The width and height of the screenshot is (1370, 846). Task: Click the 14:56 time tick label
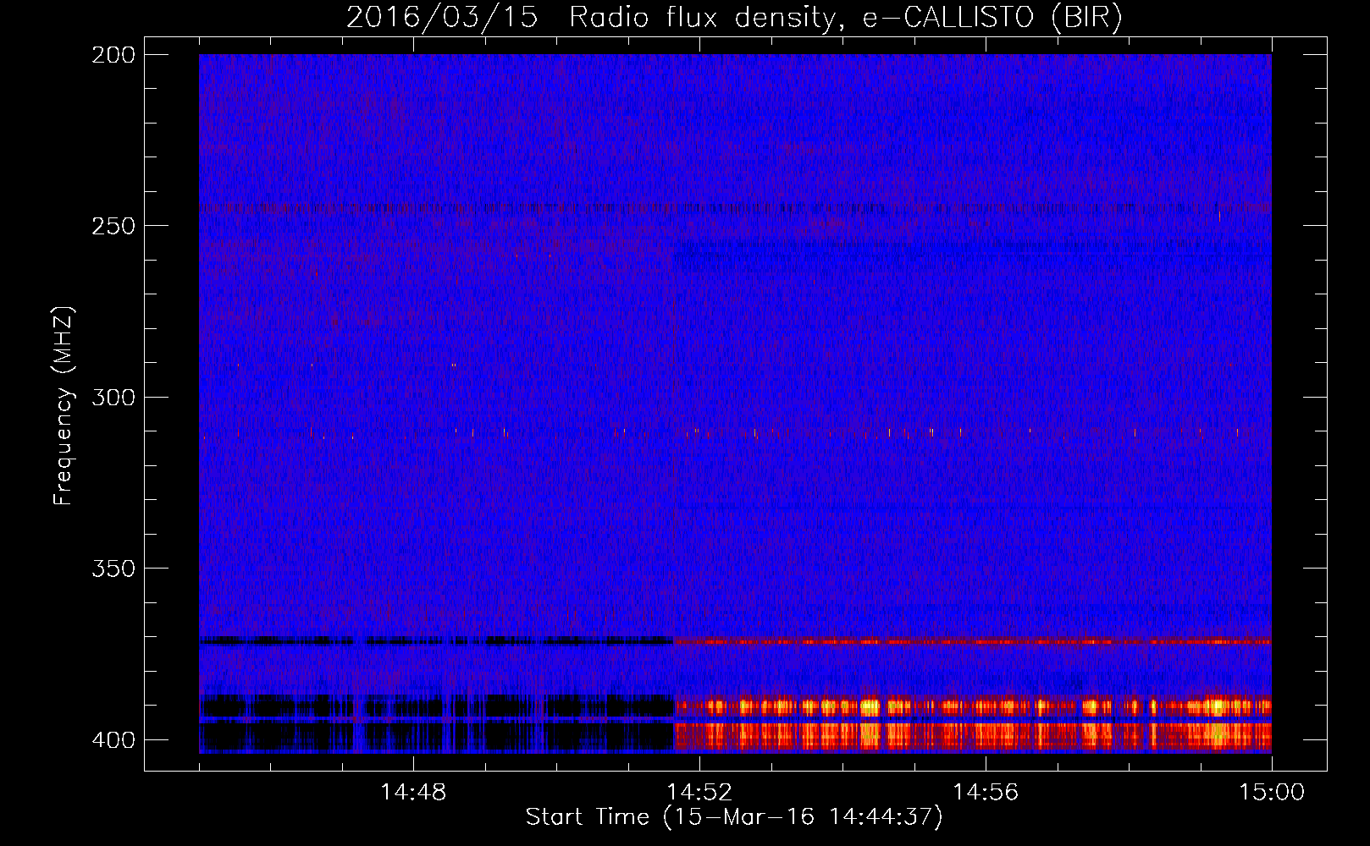[x=986, y=793]
